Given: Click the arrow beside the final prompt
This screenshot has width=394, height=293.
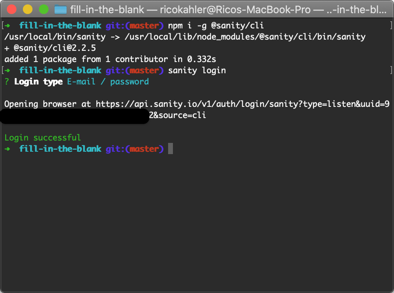Looking at the screenshot, I should click(x=7, y=149).
